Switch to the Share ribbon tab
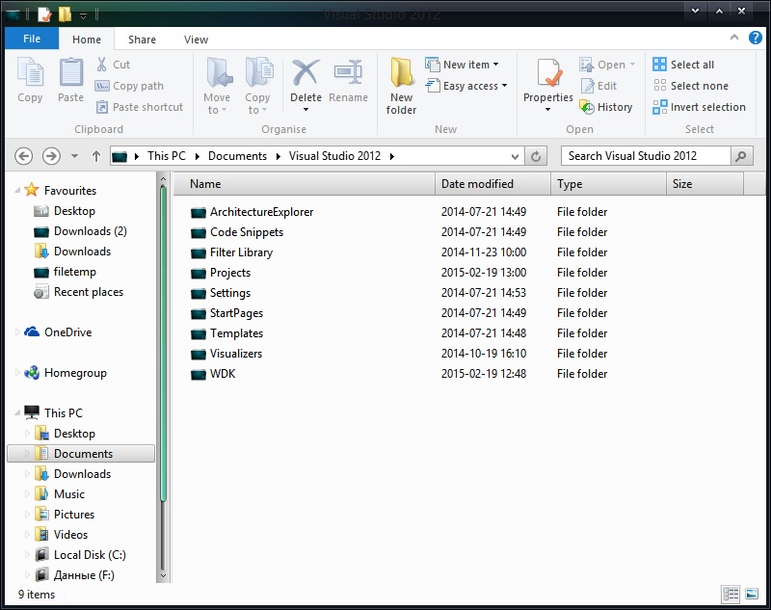Image resolution: width=771 pixels, height=610 pixels. [x=142, y=40]
